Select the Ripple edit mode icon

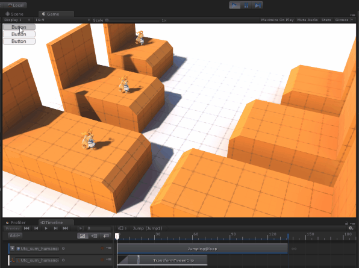[94, 236]
